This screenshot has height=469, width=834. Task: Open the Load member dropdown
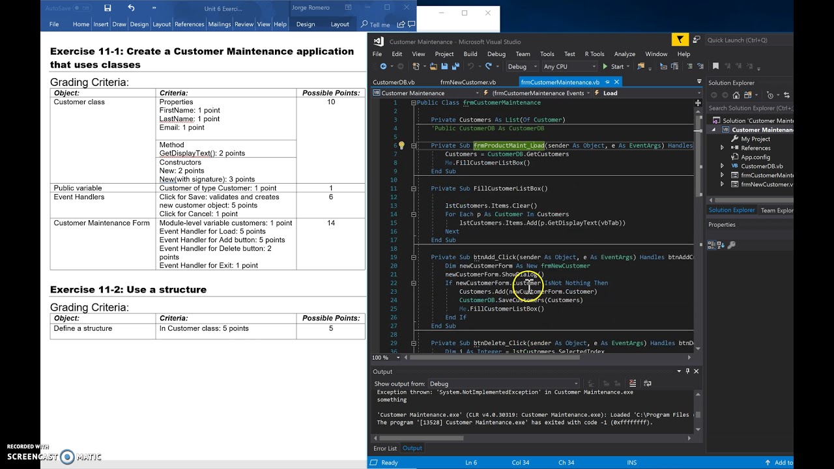point(647,93)
